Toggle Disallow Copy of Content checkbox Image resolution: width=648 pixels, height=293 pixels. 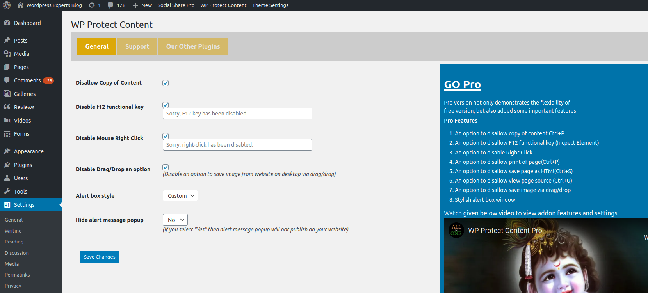[166, 83]
